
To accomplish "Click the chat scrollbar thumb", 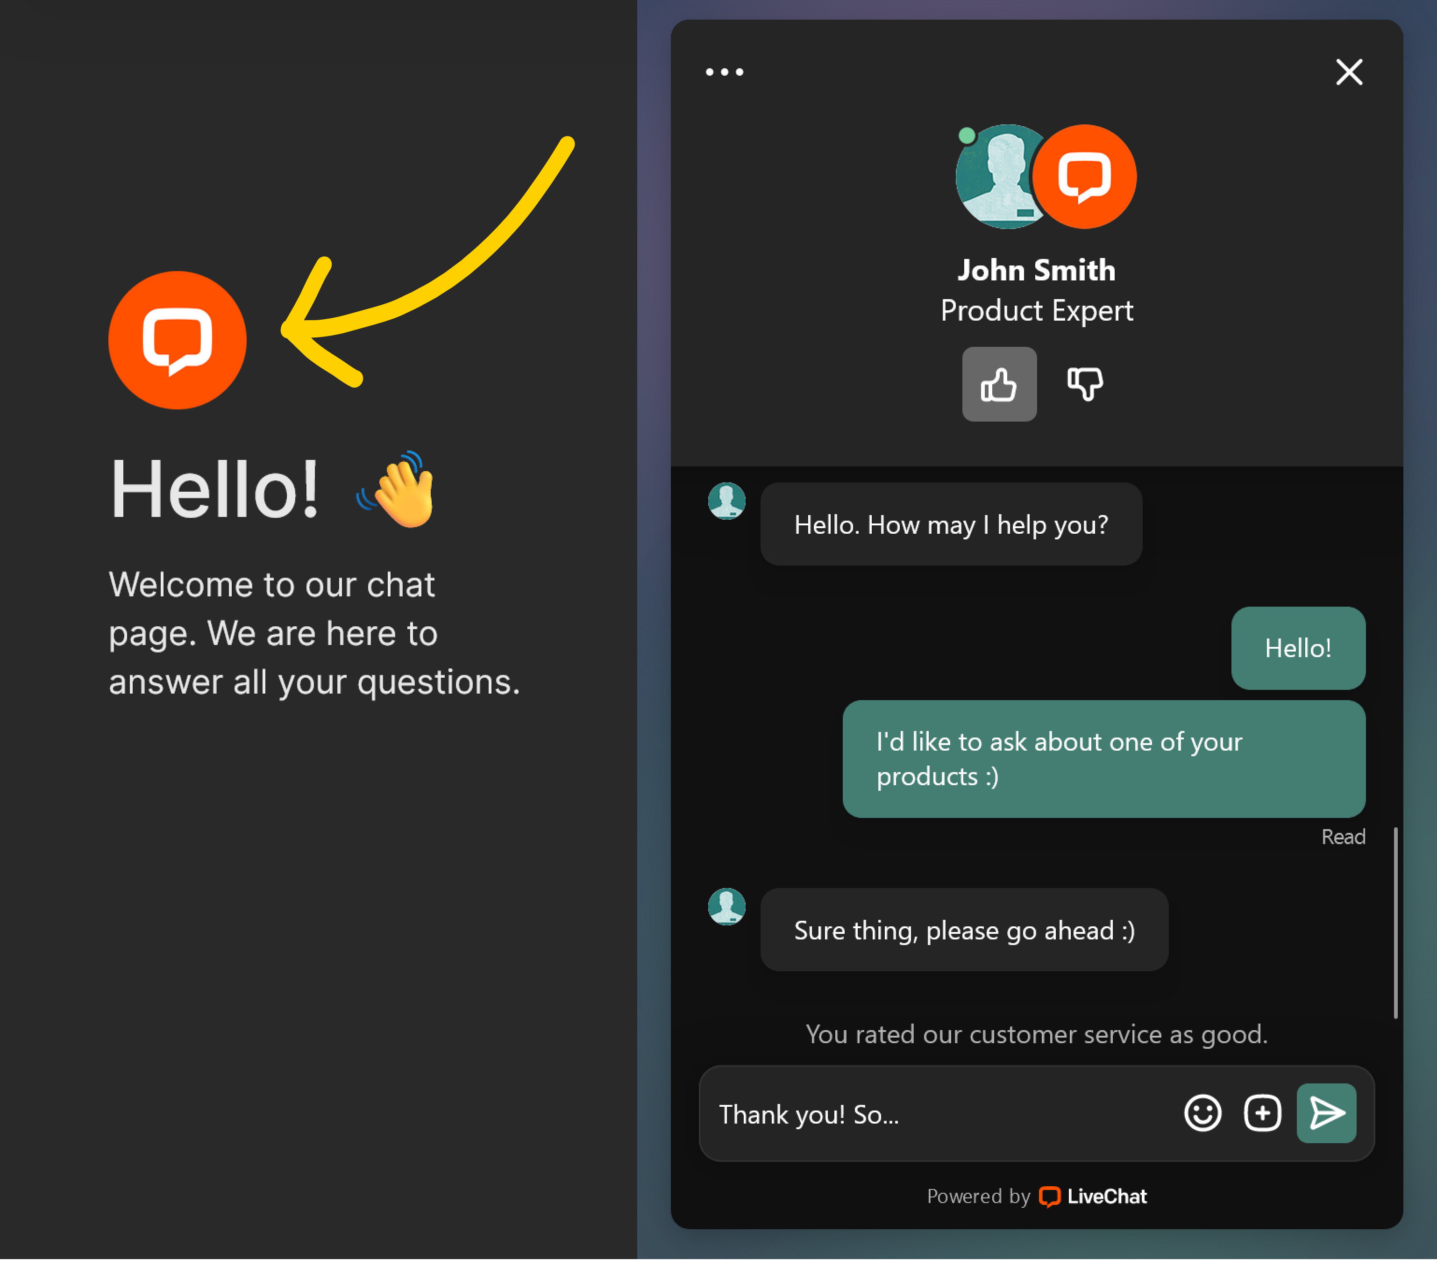I will (x=1395, y=923).
